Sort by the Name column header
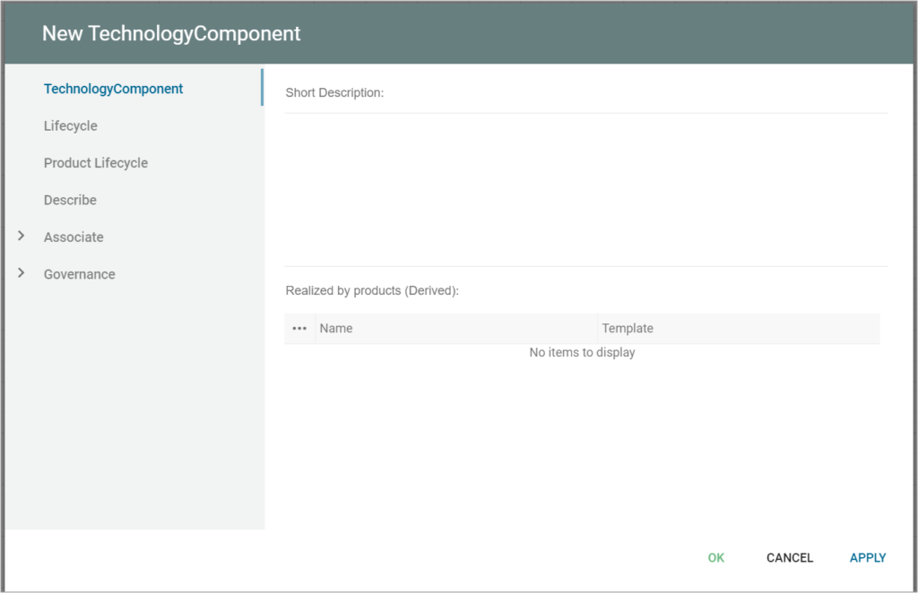Image resolution: width=918 pixels, height=593 pixels. tap(336, 329)
